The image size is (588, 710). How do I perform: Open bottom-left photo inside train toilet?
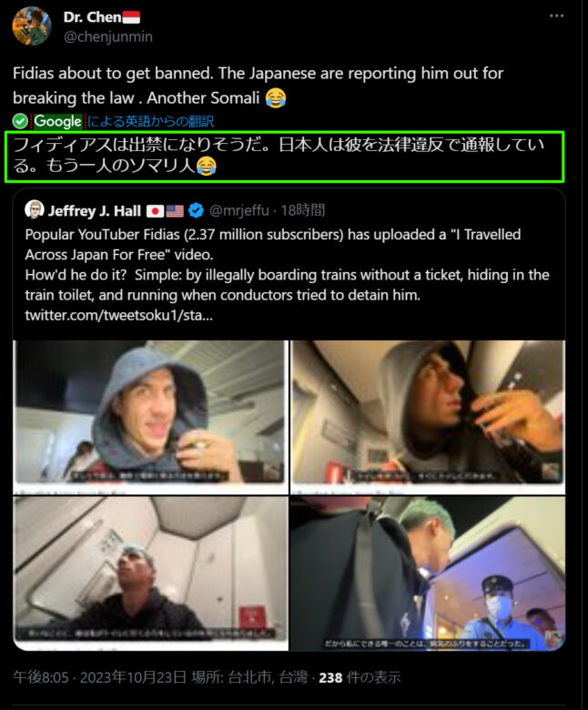pyautogui.click(x=150, y=573)
